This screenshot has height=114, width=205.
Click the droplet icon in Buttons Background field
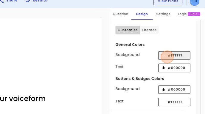tap(163, 89)
